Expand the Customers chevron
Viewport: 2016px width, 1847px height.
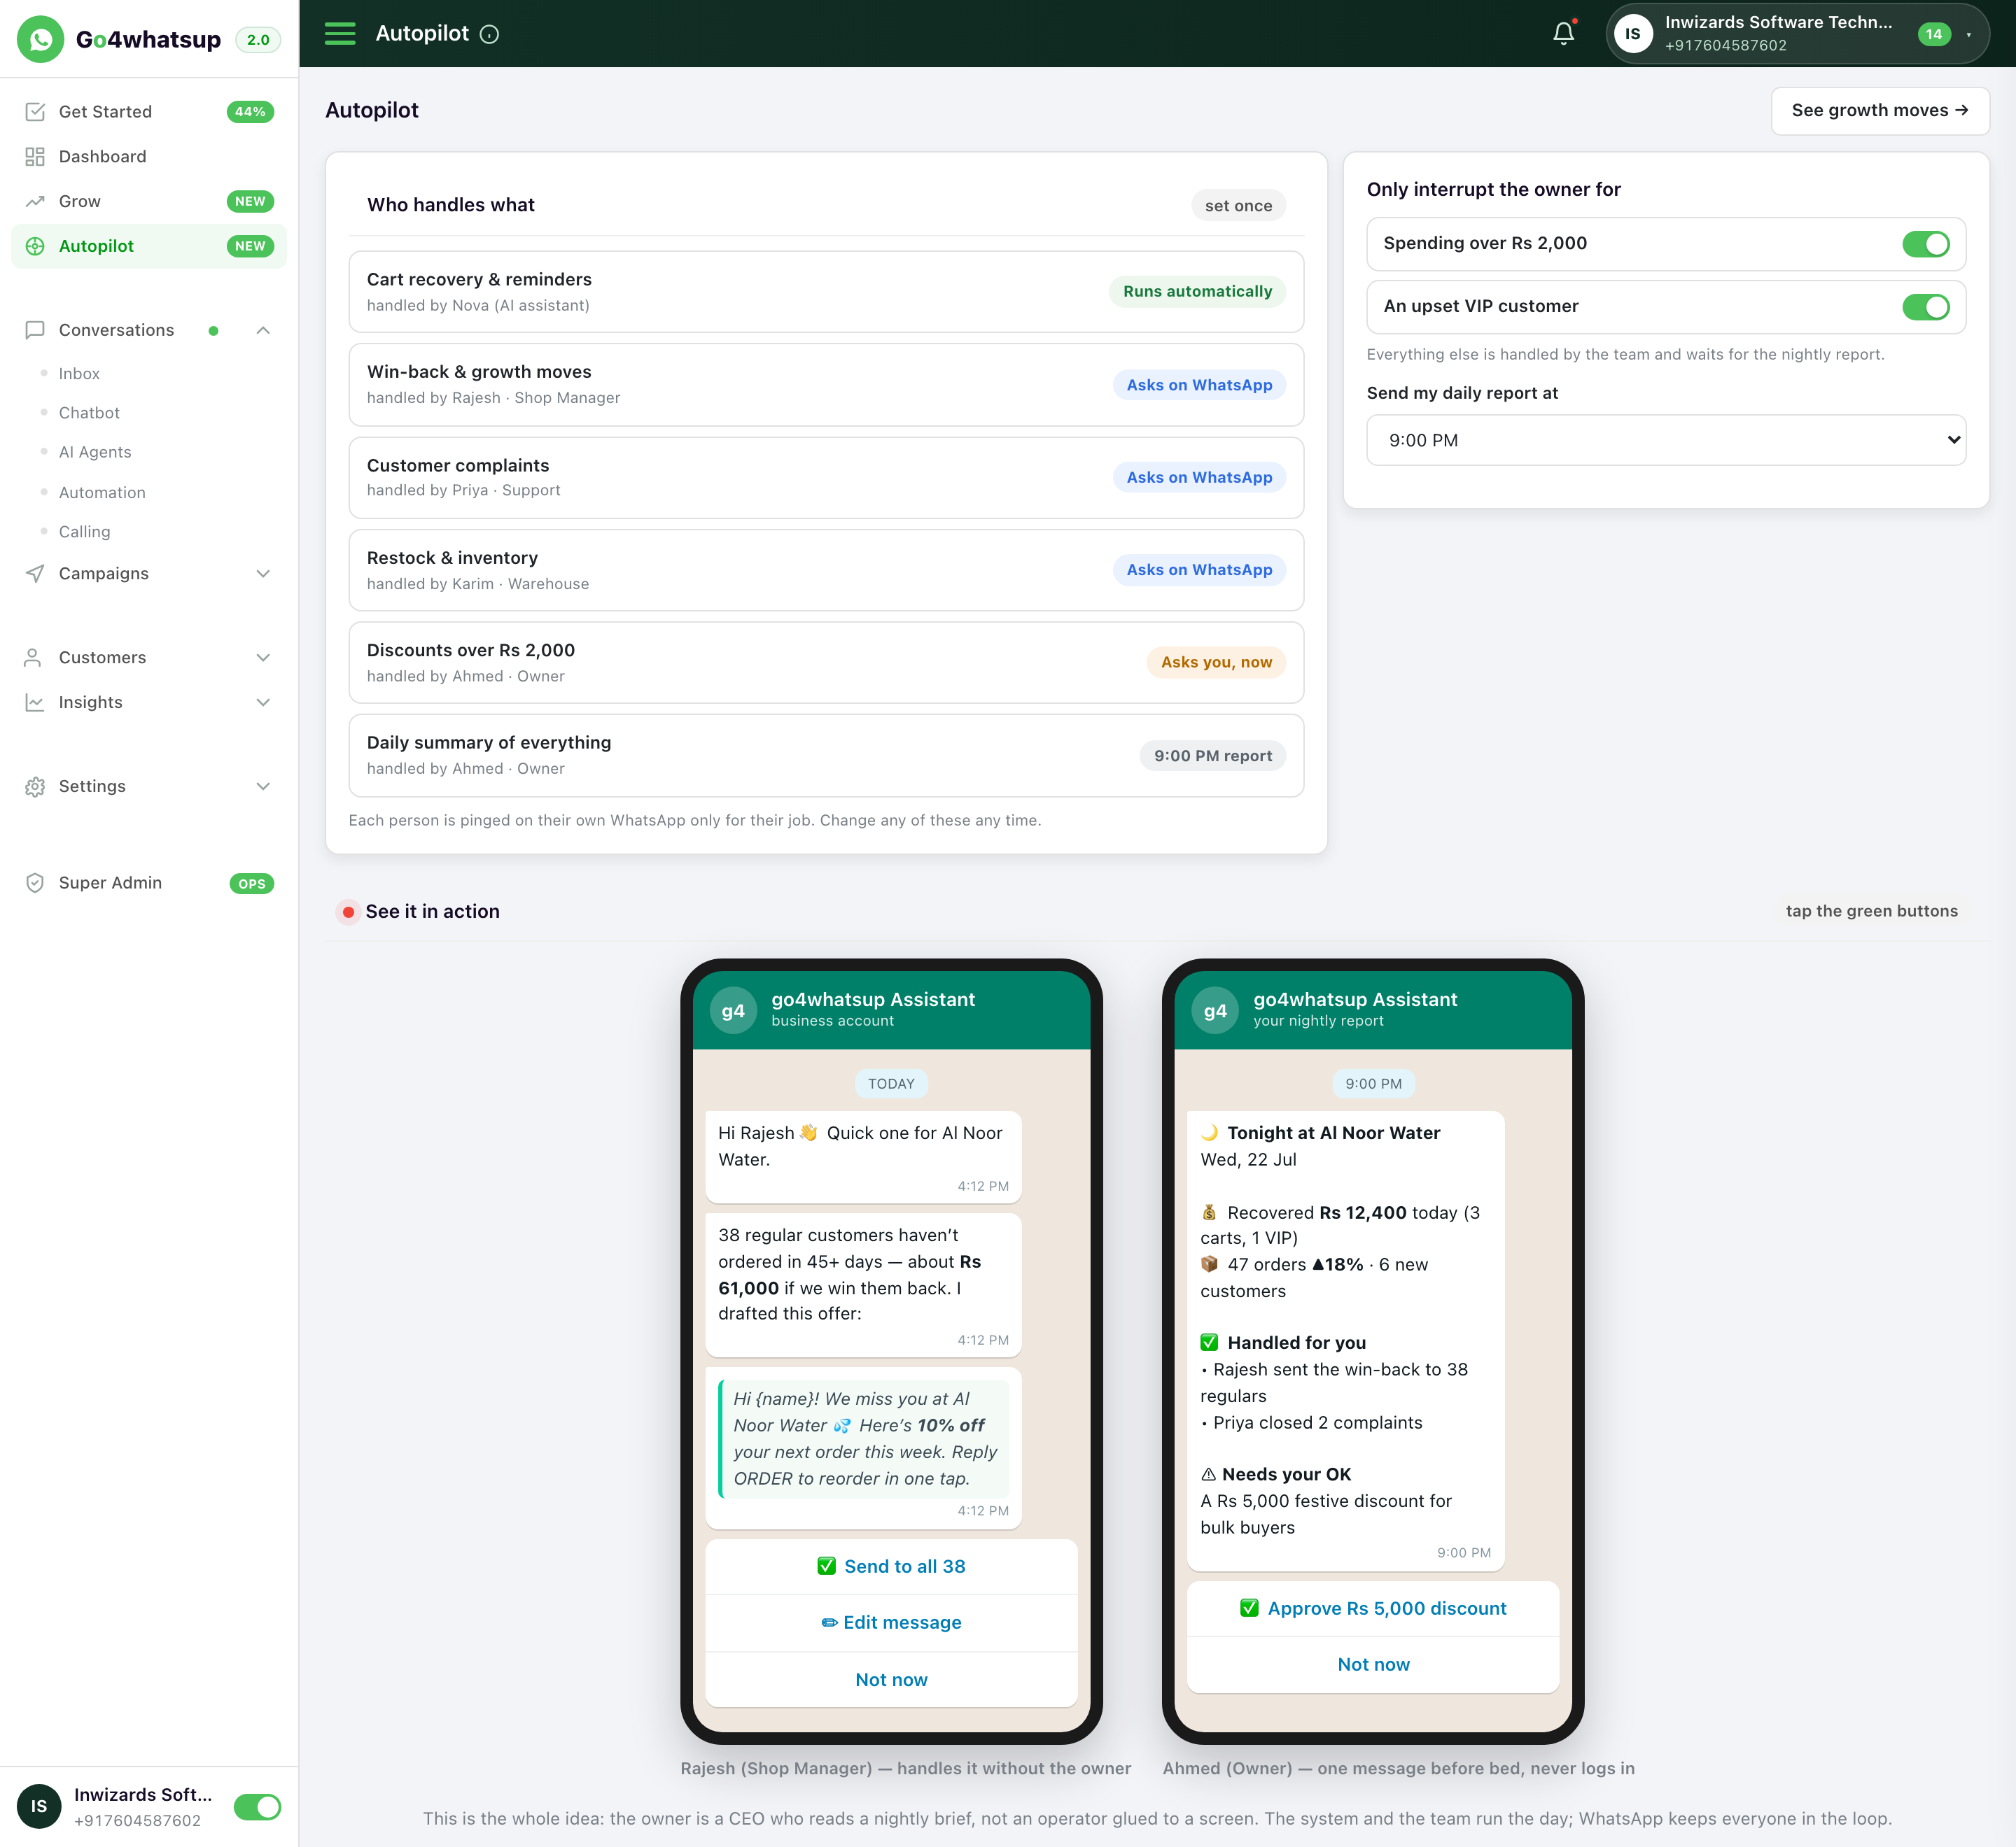pos(263,658)
